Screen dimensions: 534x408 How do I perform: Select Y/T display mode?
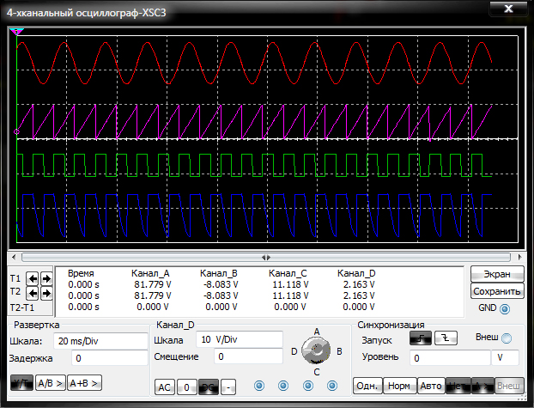(x=21, y=383)
